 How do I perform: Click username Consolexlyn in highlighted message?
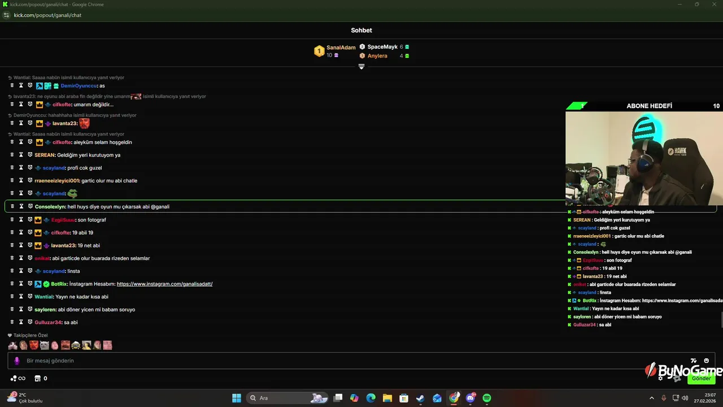50,207
